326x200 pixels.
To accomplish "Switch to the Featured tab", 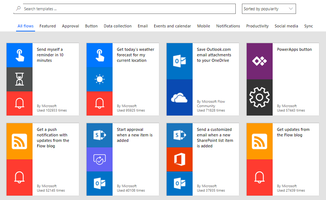I will click(x=48, y=26).
